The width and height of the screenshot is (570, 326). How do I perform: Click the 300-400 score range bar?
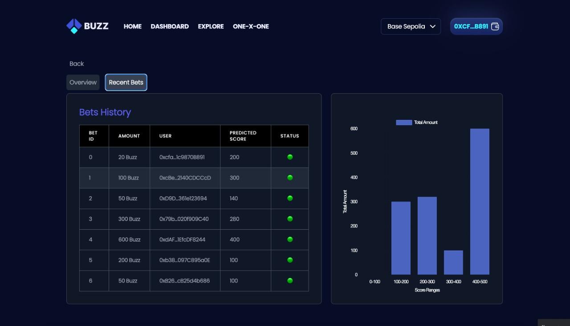(x=453, y=263)
